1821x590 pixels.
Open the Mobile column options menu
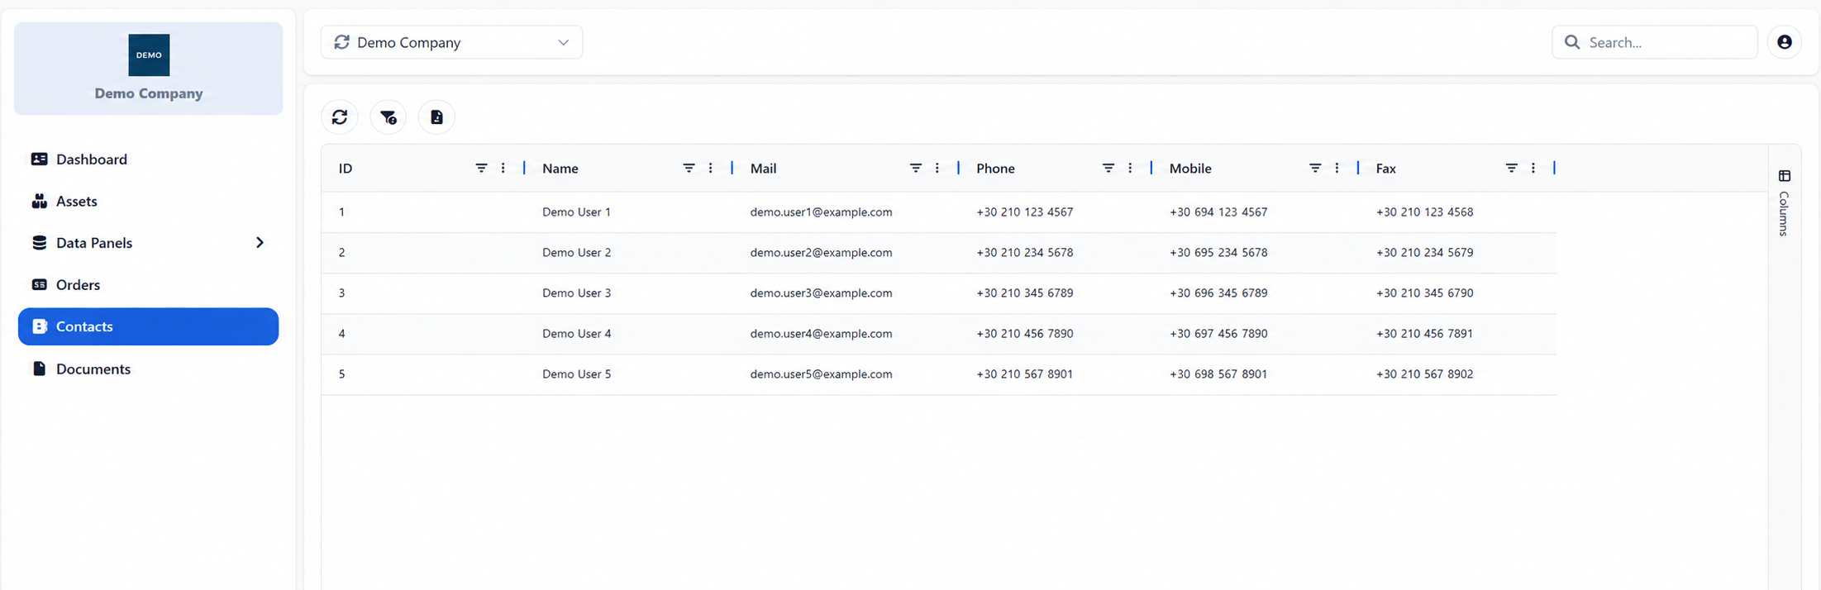tap(1337, 168)
